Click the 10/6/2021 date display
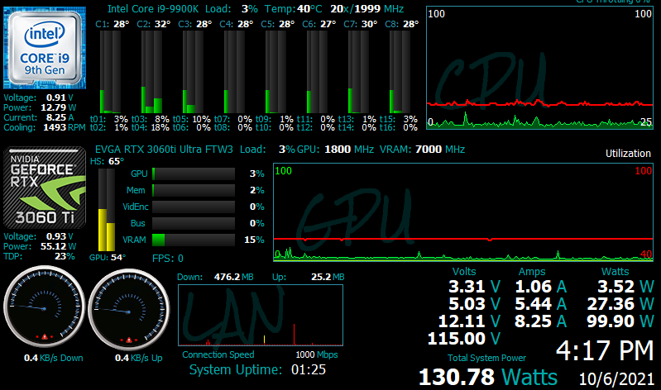The height and width of the screenshot is (390, 661). point(617,377)
